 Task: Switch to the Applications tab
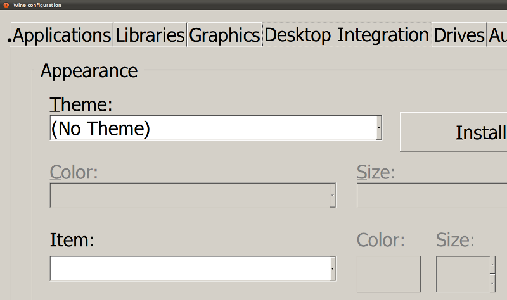(61, 35)
